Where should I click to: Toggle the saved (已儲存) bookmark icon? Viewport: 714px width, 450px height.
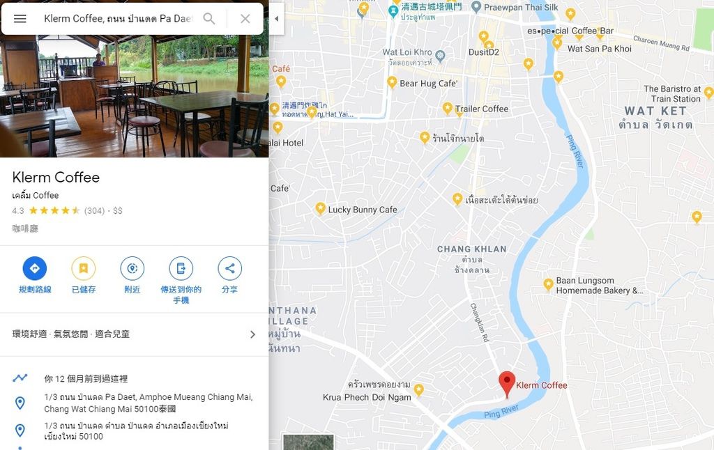[x=84, y=268]
